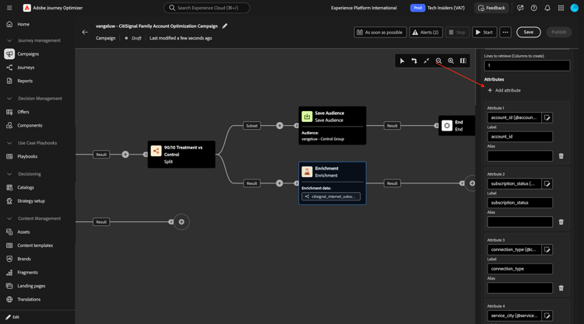Image resolution: width=584 pixels, height=324 pixels.
Task: Open the hamburger navigation menu
Action: click(9, 8)
